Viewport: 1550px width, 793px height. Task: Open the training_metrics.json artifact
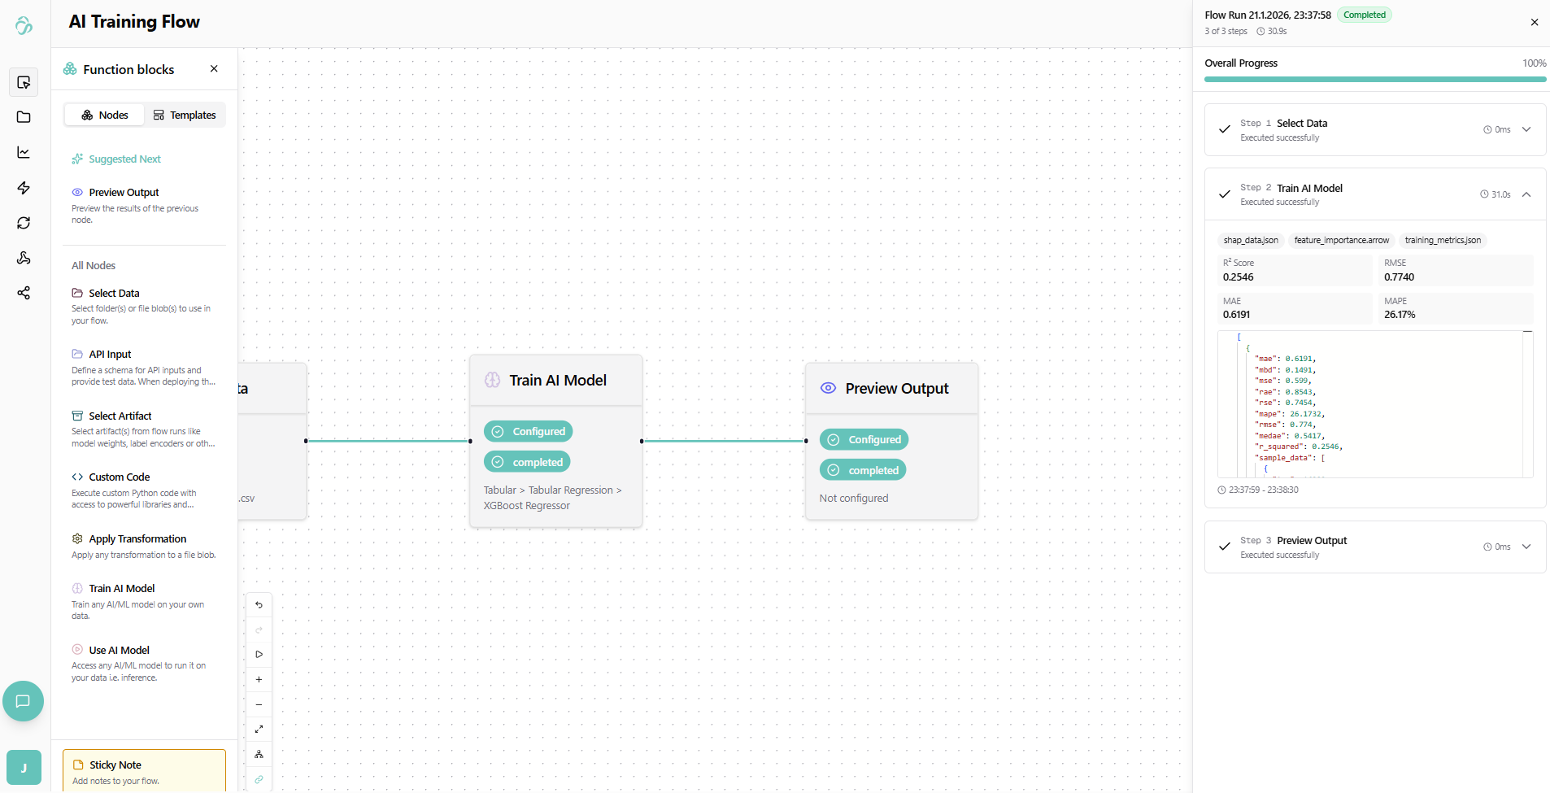click(x=1443, y=241)
